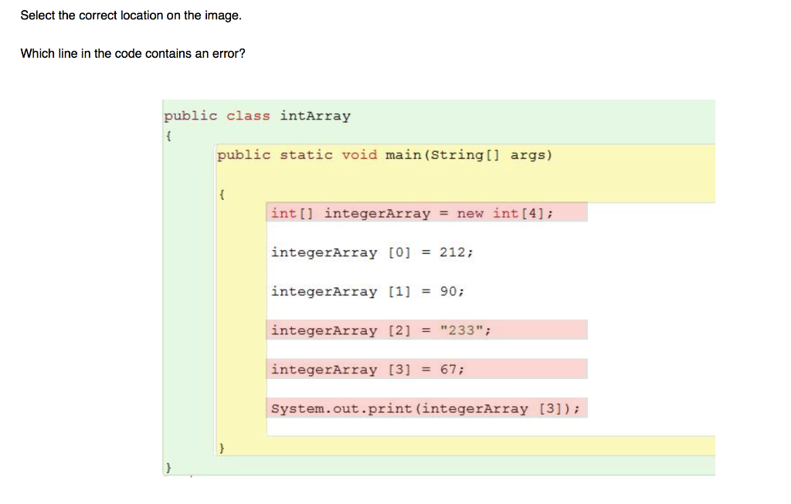Click the closing brace of main method
This screenshot has width=791, height=504.
[221, 447]
